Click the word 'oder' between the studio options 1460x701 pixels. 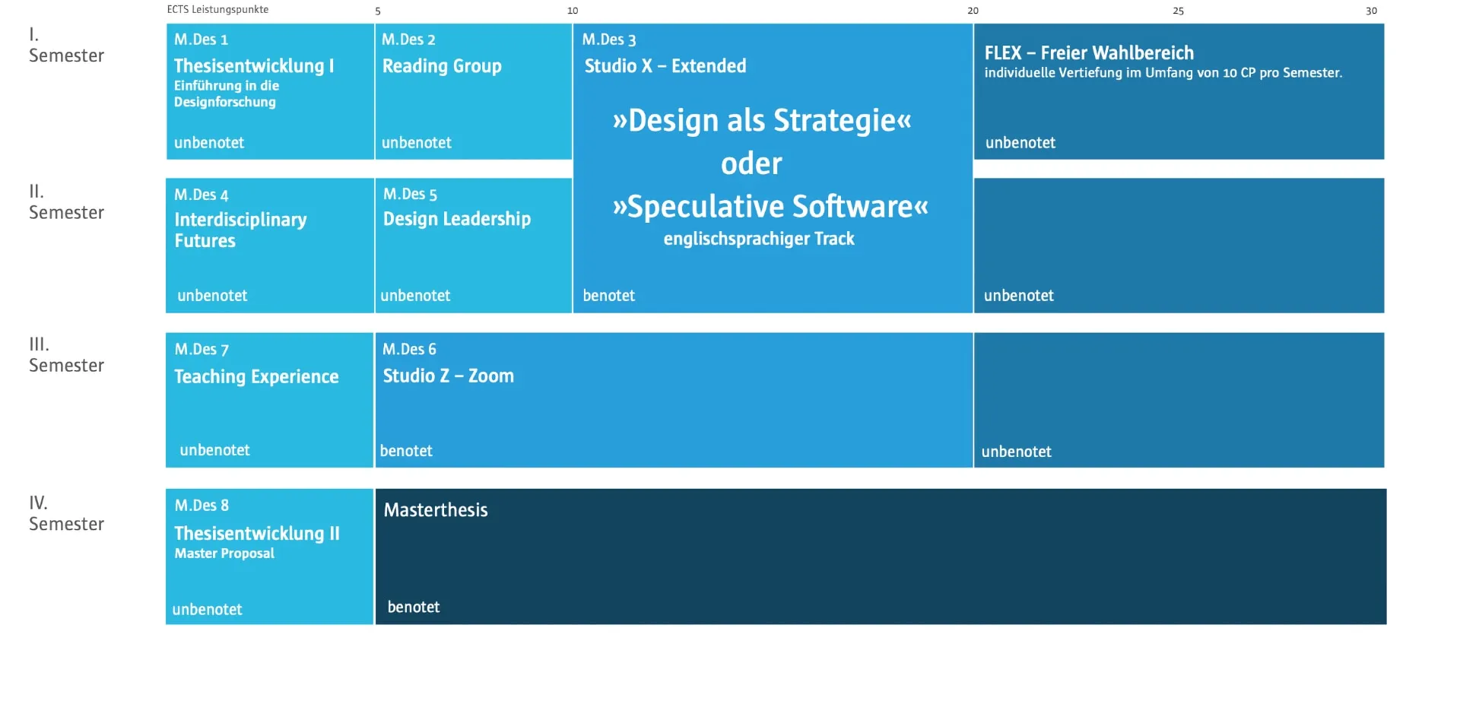[751, 163]
